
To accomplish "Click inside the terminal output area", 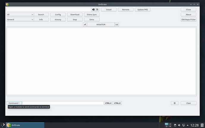I will click(101, 61).
